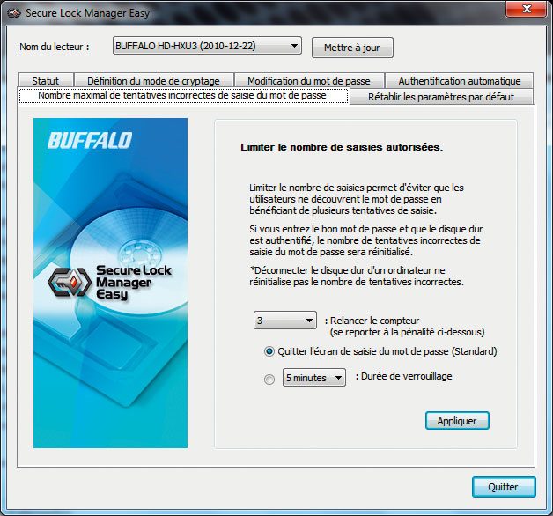The image size is (553, 516).
Task: Open Modification du mot de passe tab
Action: click(x=309, y=81)
